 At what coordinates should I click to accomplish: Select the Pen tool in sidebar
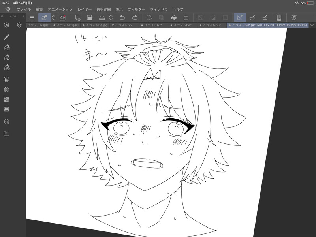6,37
